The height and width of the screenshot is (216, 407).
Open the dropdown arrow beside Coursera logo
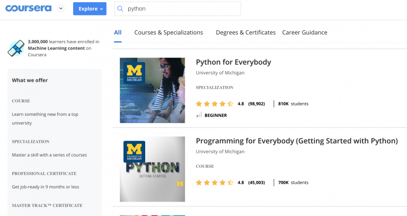click(x=61, y=8)
